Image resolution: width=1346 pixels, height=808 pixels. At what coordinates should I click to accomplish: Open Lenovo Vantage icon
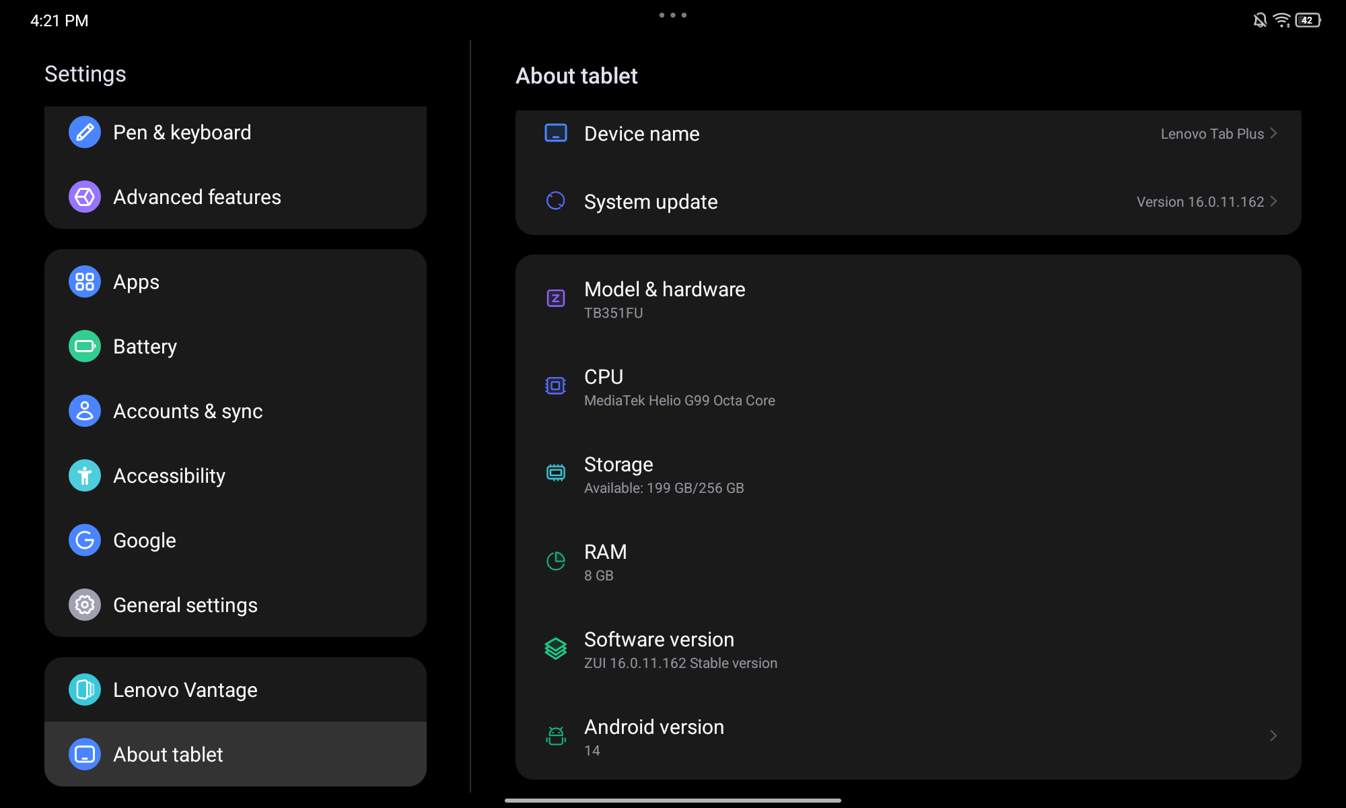(83, 689)
